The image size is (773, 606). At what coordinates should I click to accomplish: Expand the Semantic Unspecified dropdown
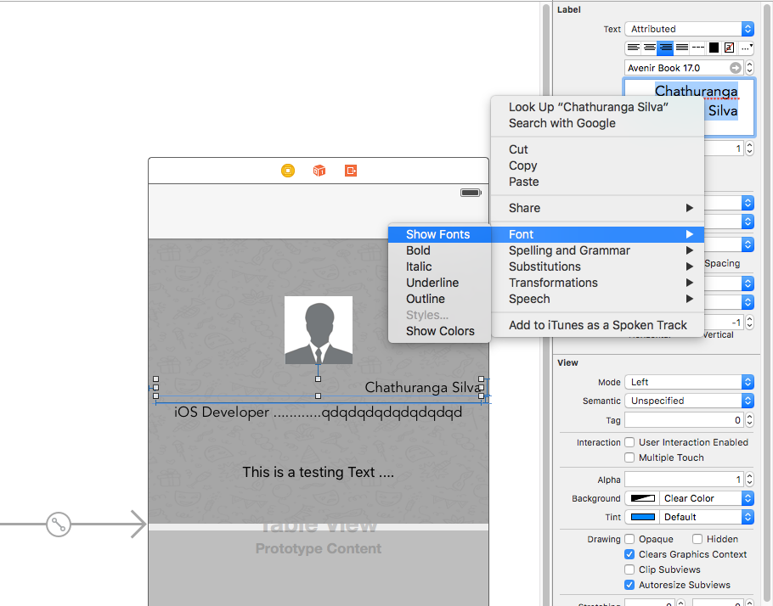[x=688, y=401]
